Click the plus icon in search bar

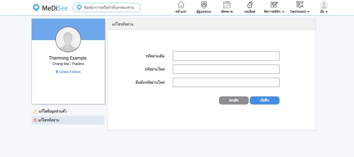coord(79,8)
